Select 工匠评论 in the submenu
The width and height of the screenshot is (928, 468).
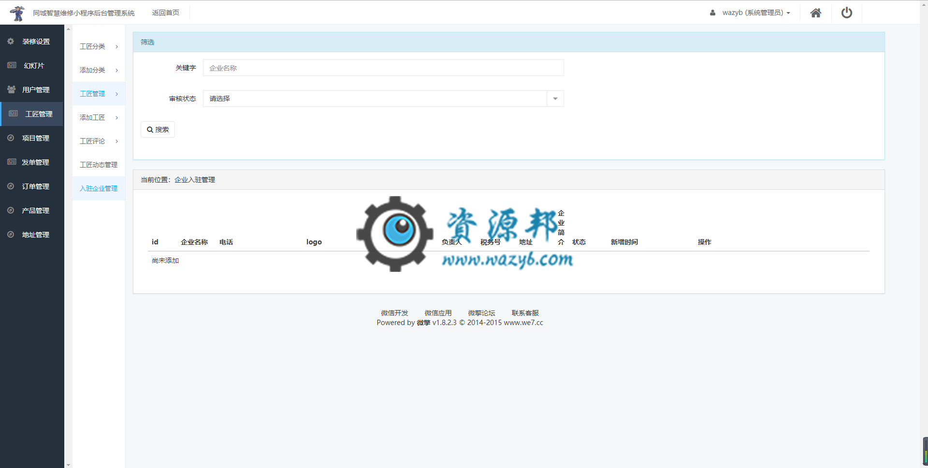[x=92, y=141]
